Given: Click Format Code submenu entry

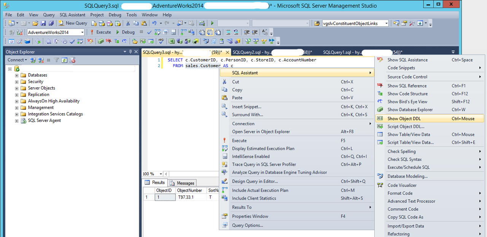Looking at the screenshot, I should tap(430, 194).
